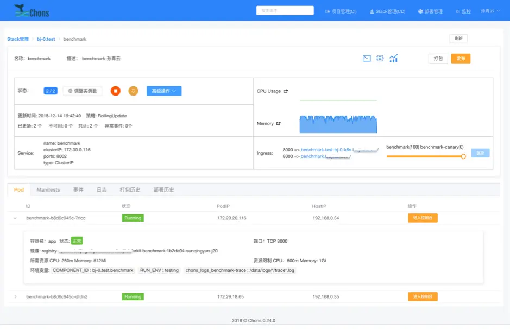Enter console for pod 7rlcc
Screen dimensions: 510x329
coord(423,218)
